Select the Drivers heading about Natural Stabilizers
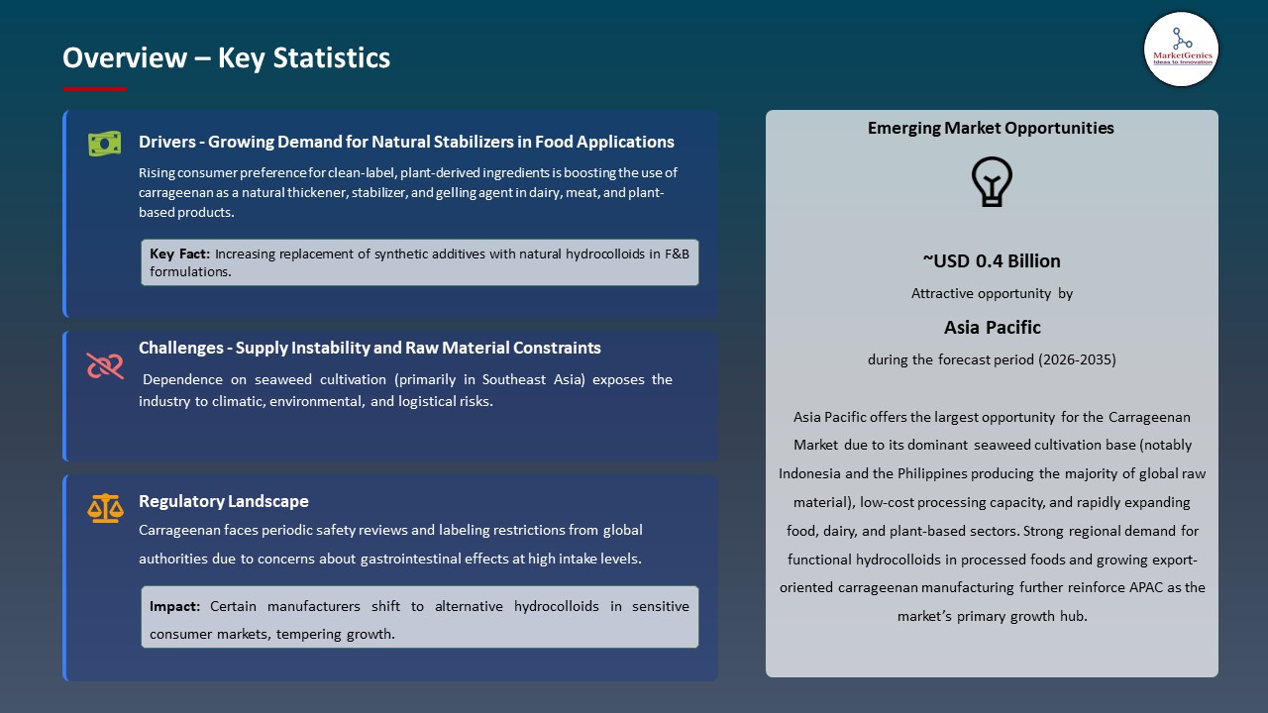 tap(406, 142)
